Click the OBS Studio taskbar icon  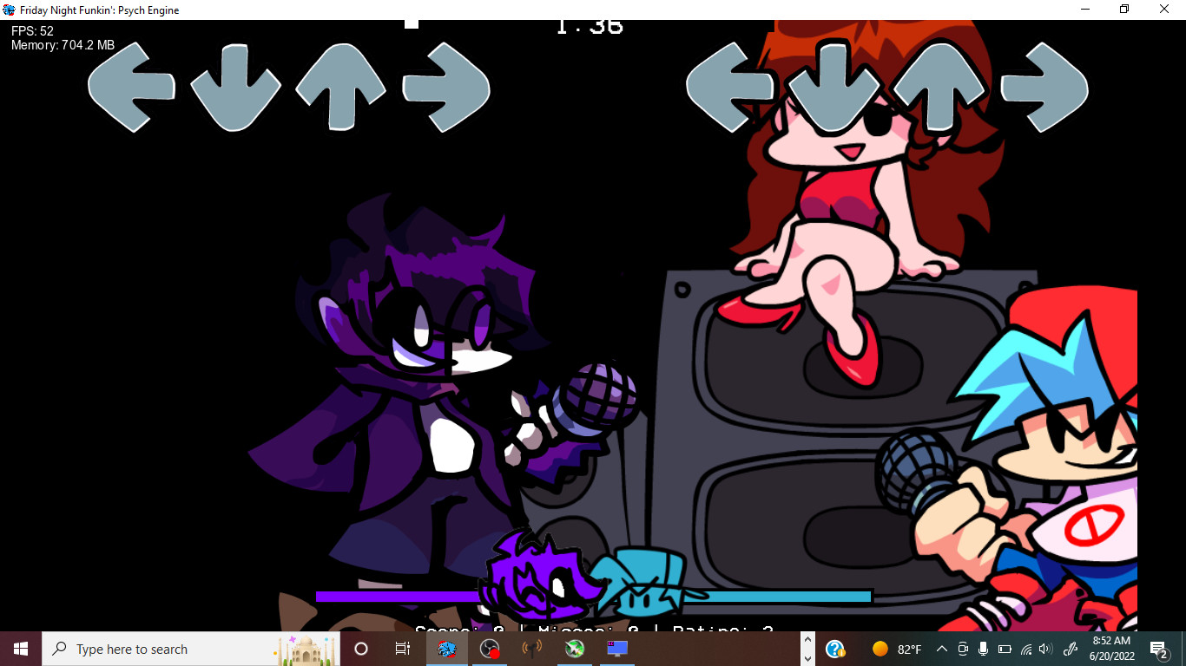pyautogui.click(x=490, y=649)
